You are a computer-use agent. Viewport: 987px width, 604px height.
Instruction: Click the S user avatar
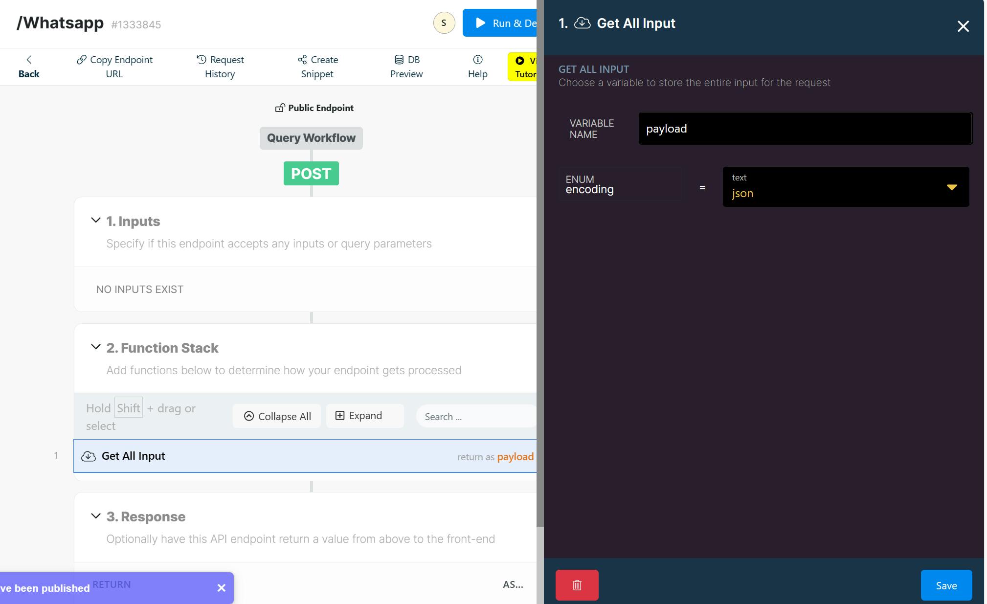click(444, 23)
